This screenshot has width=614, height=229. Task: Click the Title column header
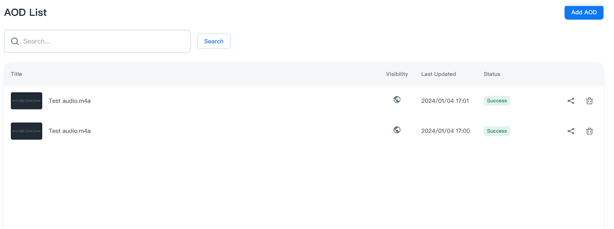(x=17, y=74)
